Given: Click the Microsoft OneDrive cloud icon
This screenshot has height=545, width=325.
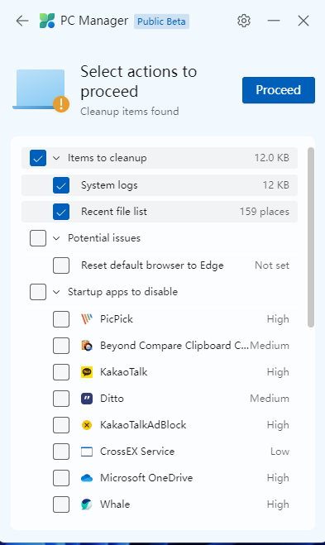Looking at the screenshot, I should click(x=87, y=478).
